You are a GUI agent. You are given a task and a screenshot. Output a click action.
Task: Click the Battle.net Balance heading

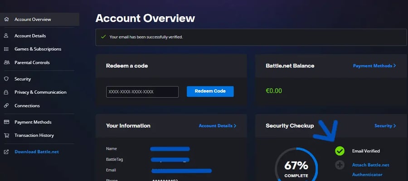[x=290, y=66]
